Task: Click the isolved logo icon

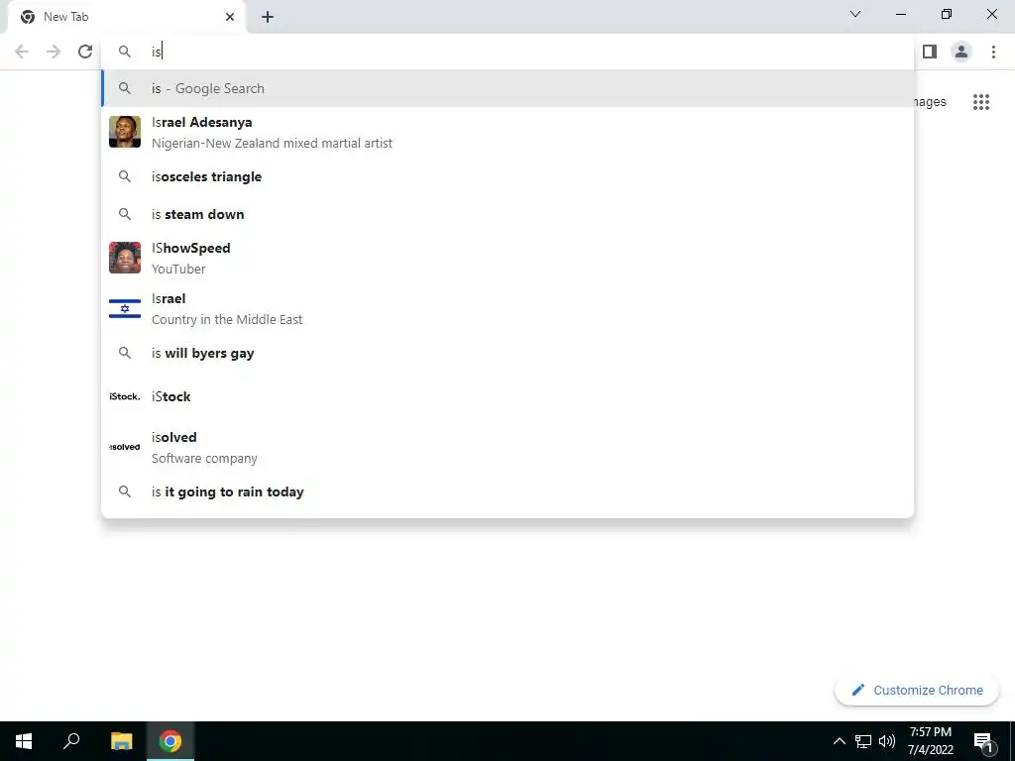Action: [125, 447]
